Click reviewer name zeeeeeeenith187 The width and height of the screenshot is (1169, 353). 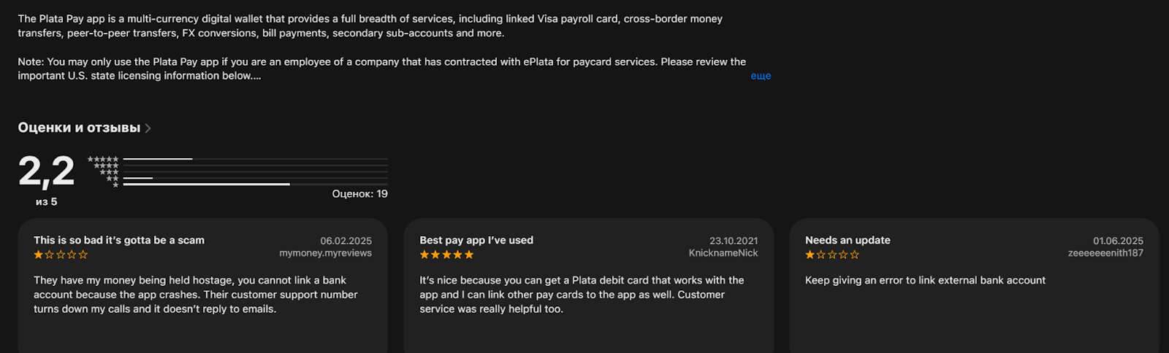click(x=1105, y=253)
